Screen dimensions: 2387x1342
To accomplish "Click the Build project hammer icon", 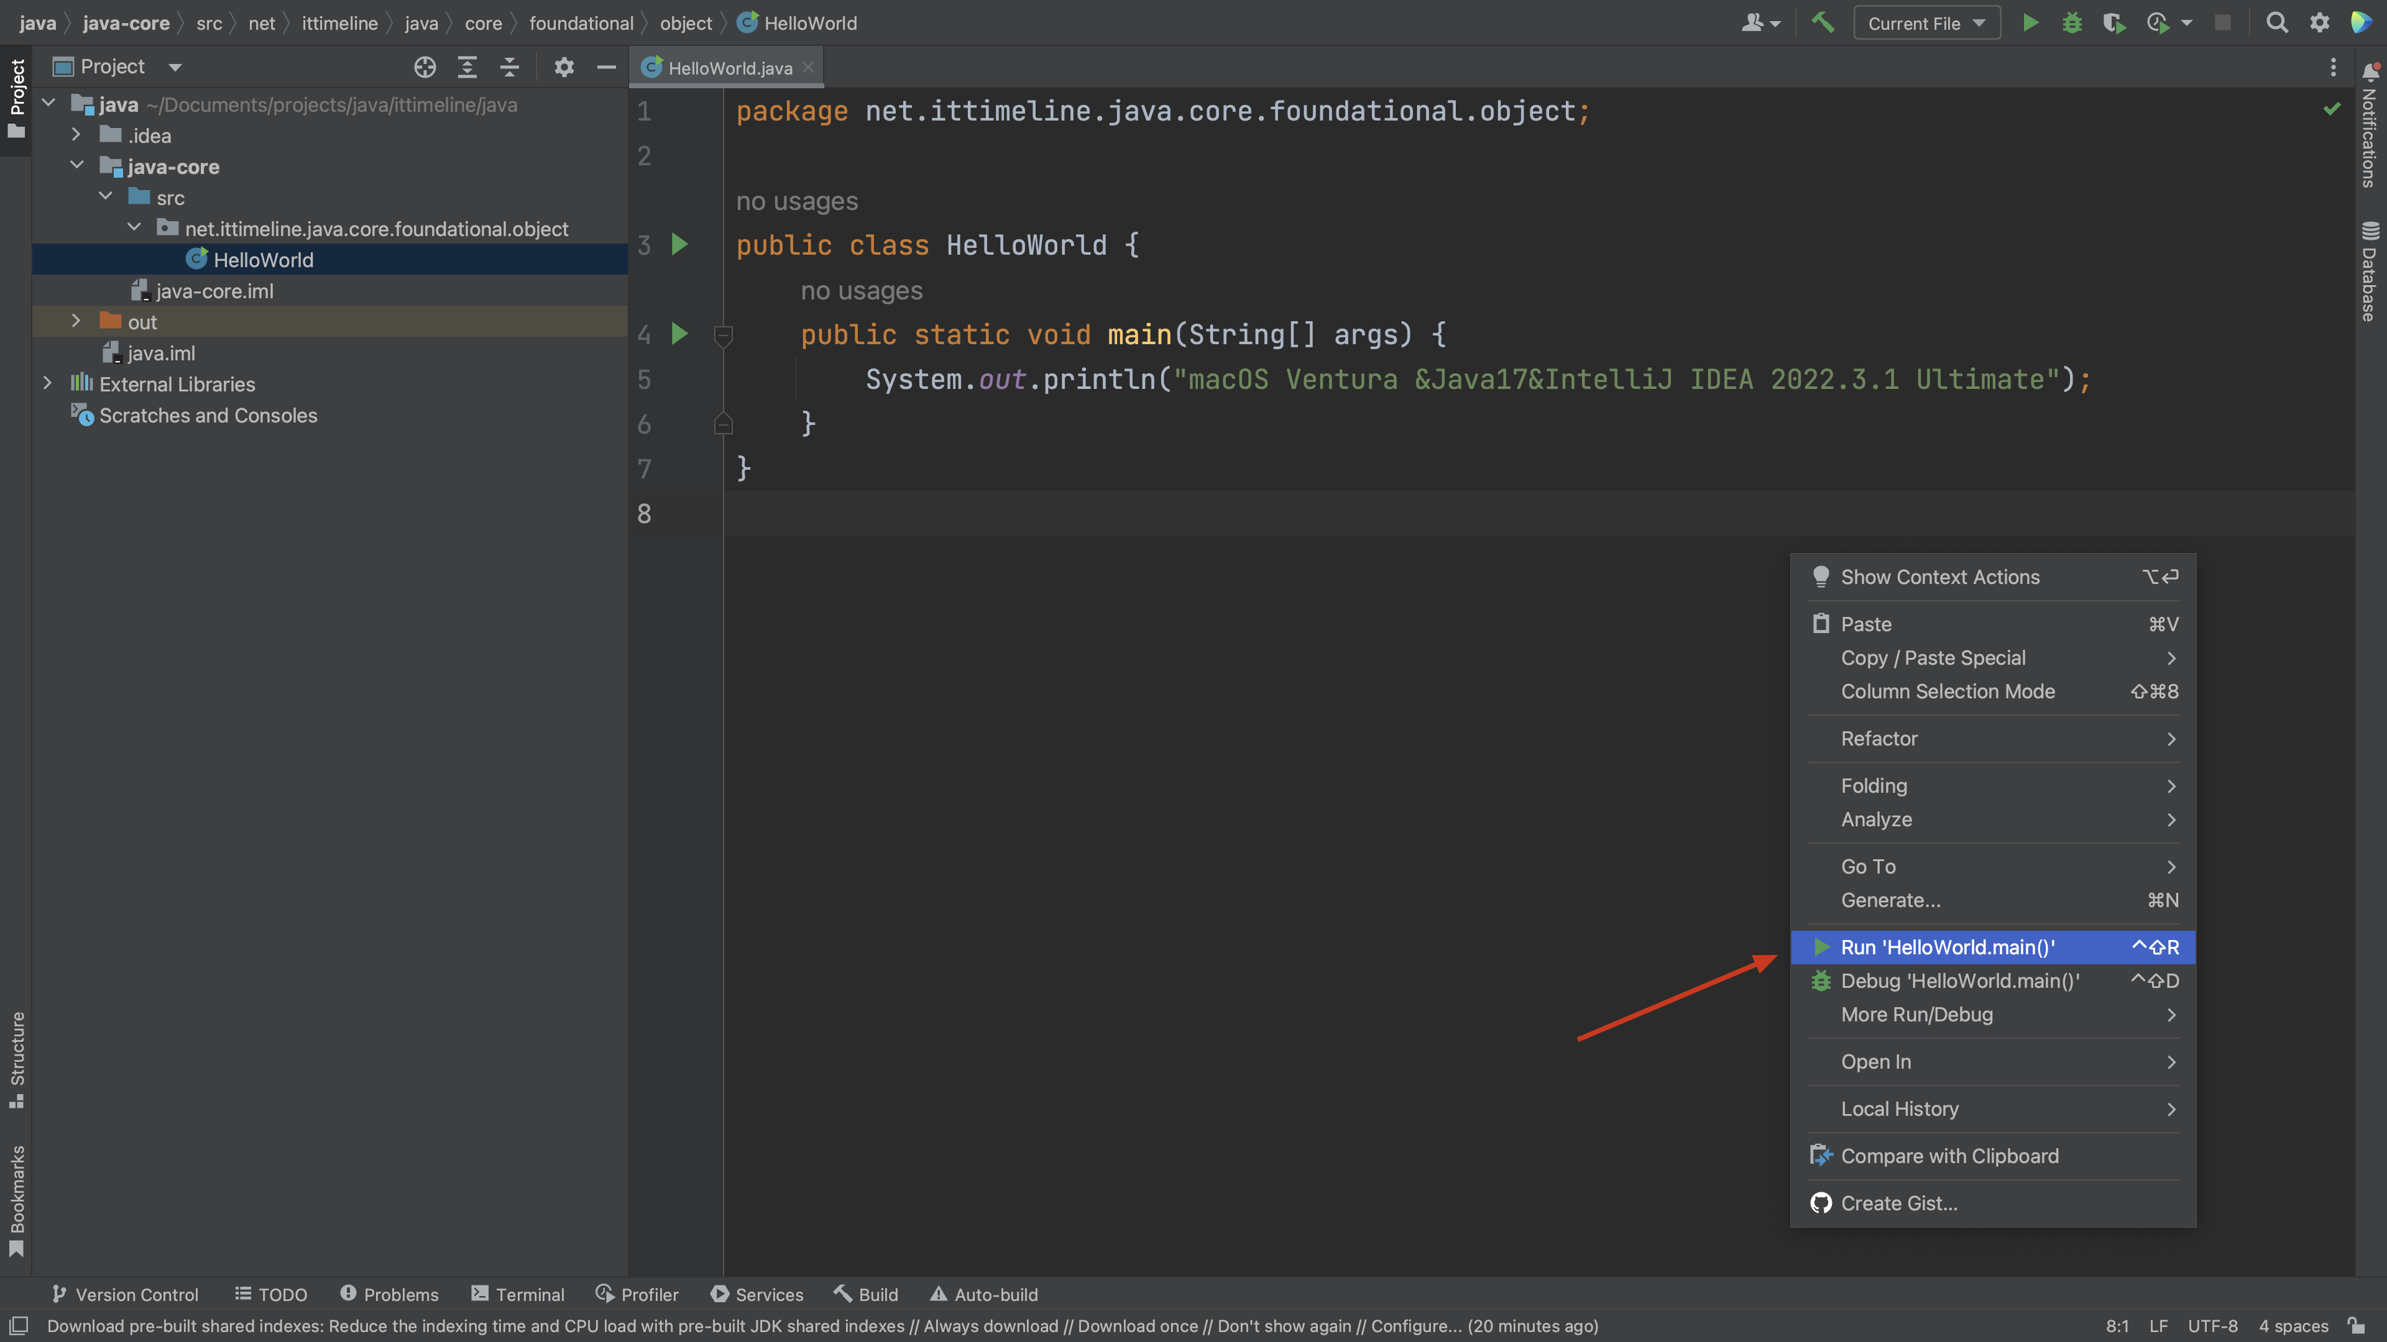I will coord(1823,23).
